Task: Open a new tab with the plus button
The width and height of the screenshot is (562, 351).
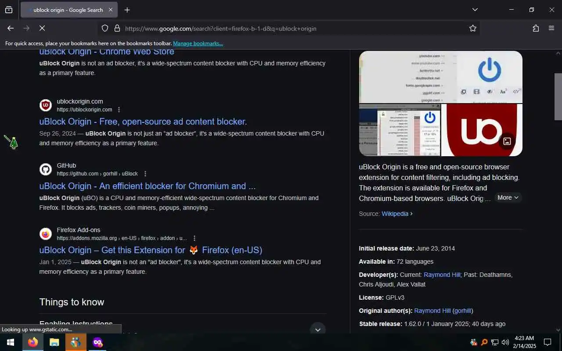Action: click(127, 10)
